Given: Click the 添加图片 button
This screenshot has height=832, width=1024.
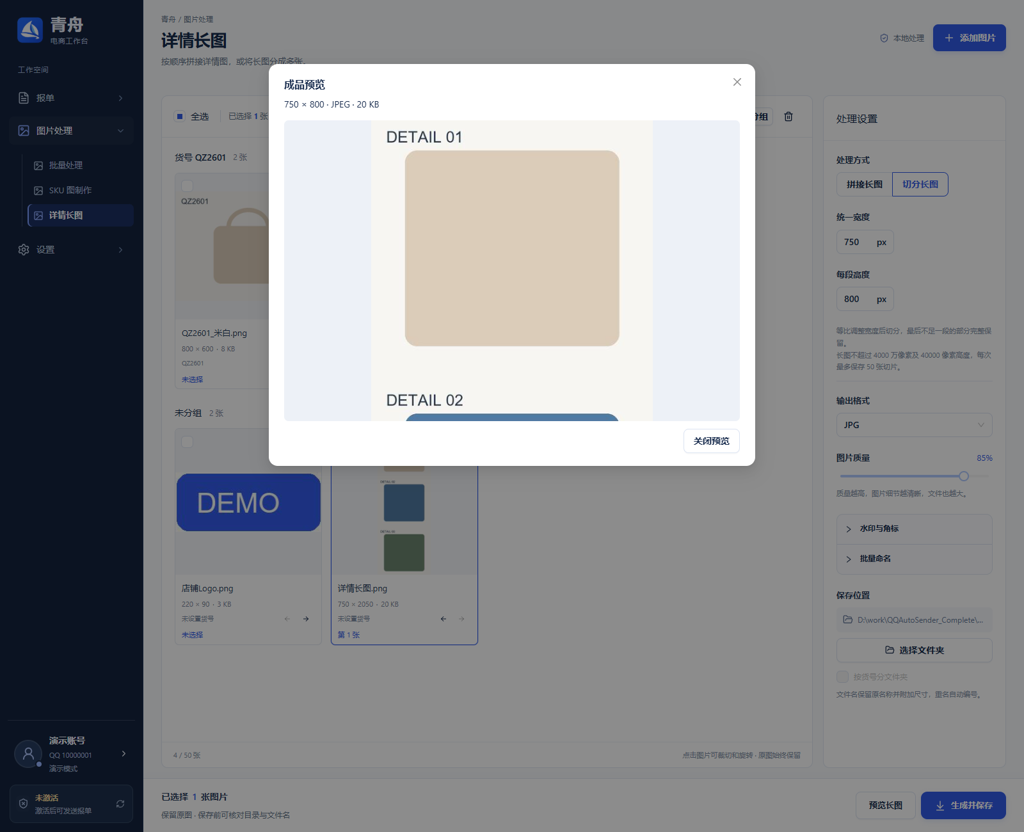Looking at the screenshot, I should 969,38.
